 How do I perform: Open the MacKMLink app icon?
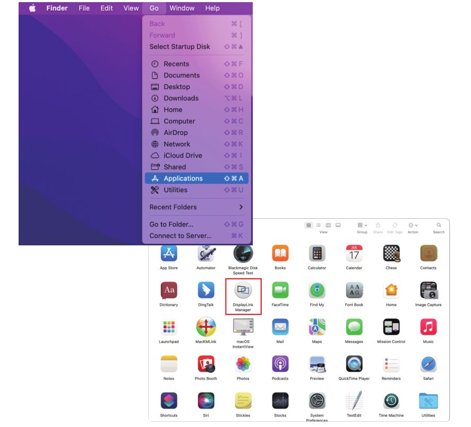[x=206, y=327]
